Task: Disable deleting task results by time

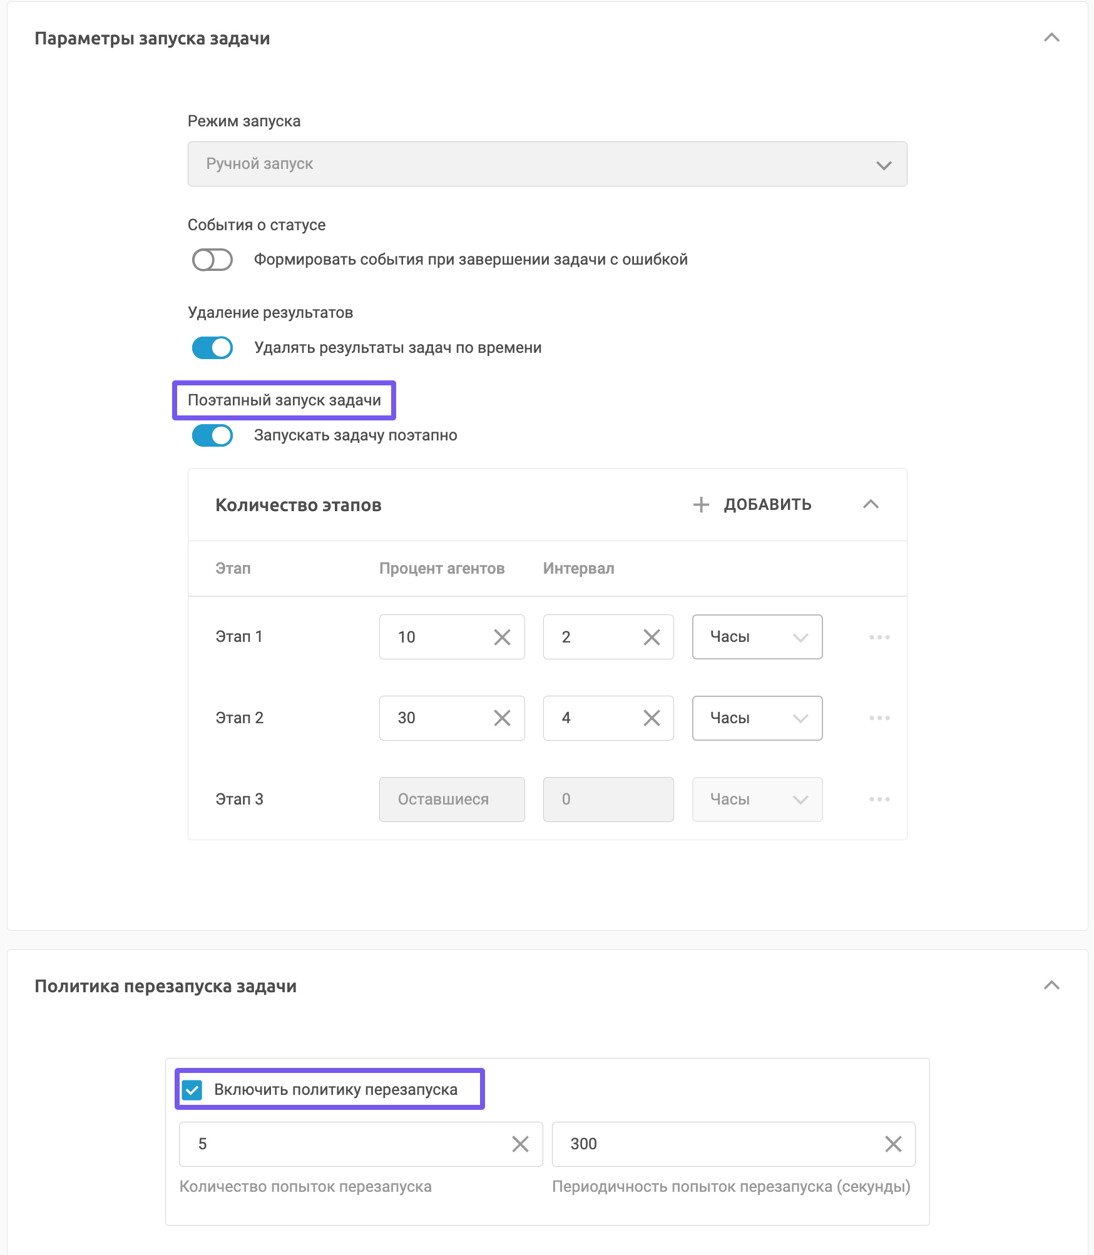Action: click(212, 348)
